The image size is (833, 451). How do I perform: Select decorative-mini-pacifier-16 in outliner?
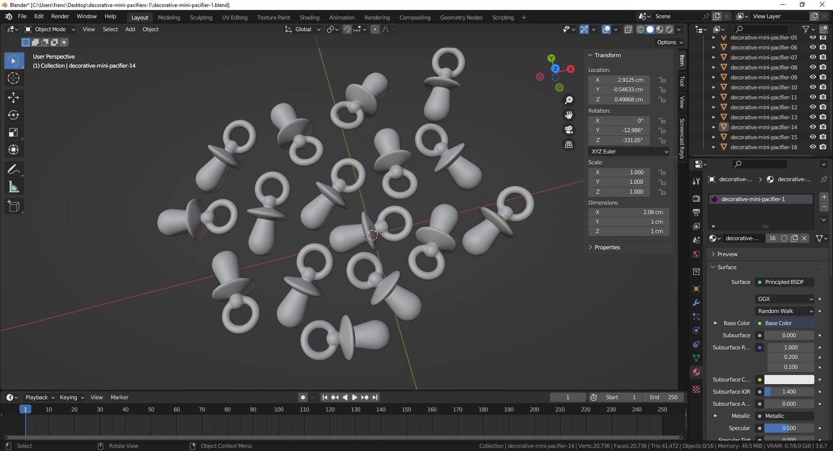pyautogui.click(x=764, y=147)
